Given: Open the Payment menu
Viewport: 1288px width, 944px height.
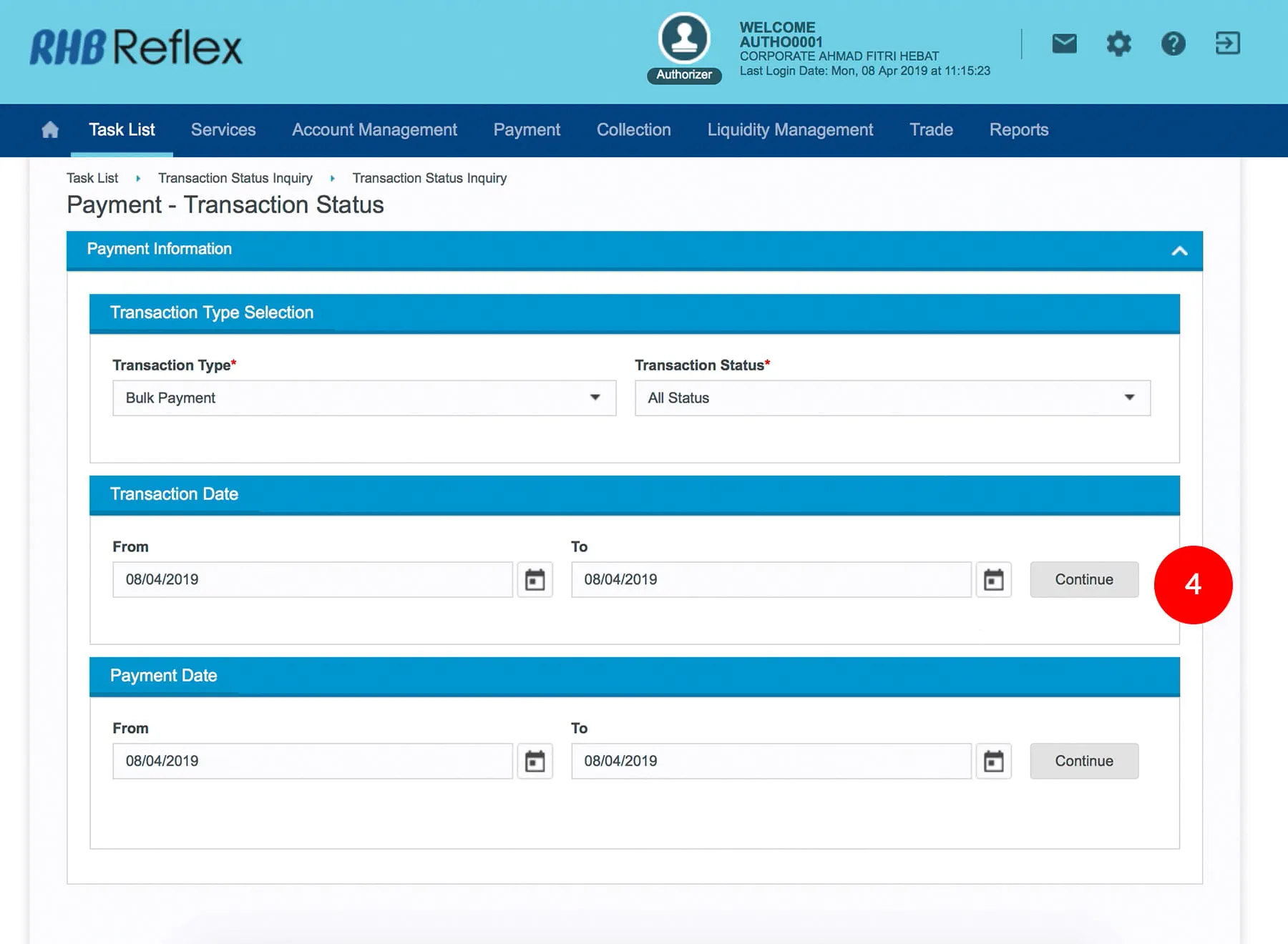Looking at the screenshot, I should [527, 129].
